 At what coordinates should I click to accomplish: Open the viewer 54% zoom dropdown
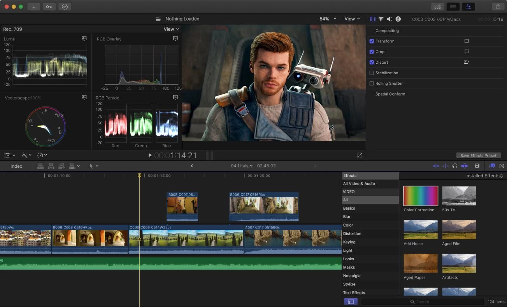328,19
